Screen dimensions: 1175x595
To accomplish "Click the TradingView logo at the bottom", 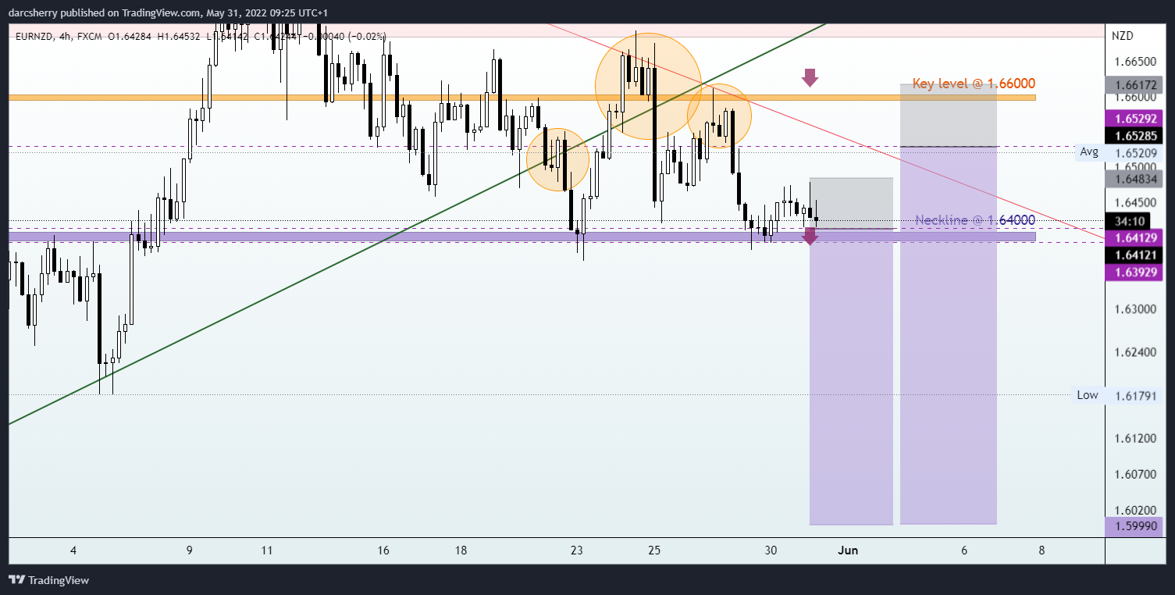I will (x=48, y=580).
